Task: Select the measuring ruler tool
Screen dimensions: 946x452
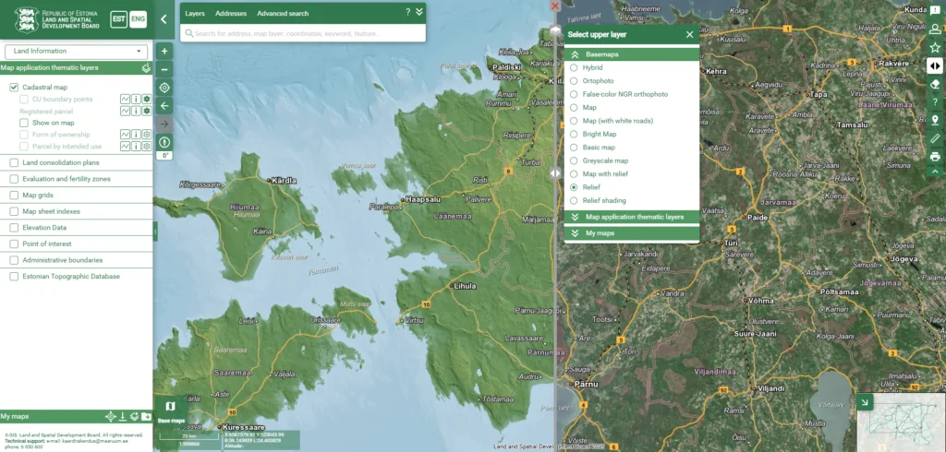Action: pyautogui.click(x=935, y=138)
